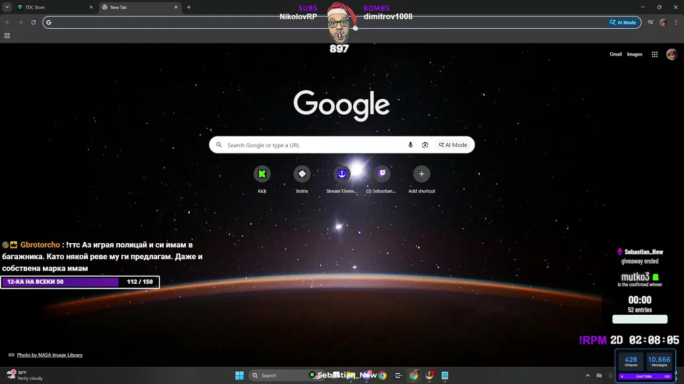Open the Google apps grid
This screenshot has height=384, width=684.
click(654, 54)
